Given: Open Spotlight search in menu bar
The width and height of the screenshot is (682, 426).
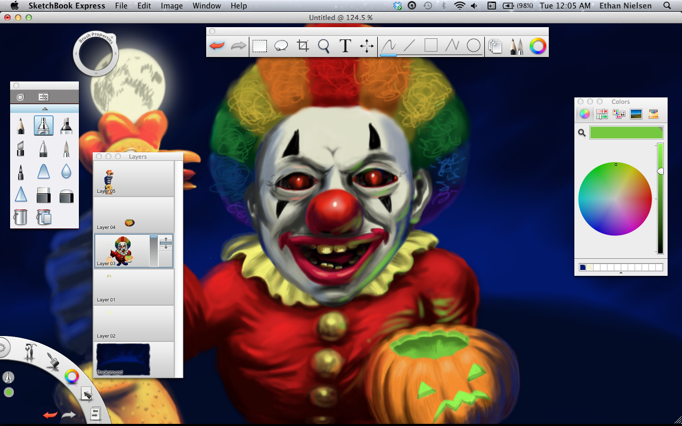Looking at the screenshot, I should click(x=667, y=6).
